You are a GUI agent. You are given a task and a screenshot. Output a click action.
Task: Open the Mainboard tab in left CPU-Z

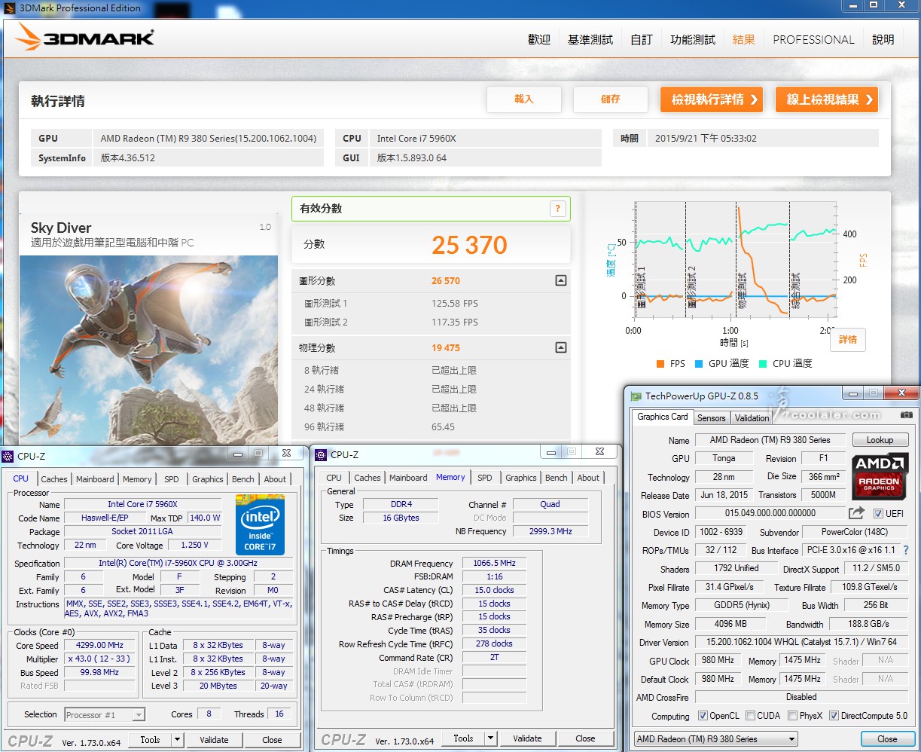pyautogui.click(x=95, y=478)
